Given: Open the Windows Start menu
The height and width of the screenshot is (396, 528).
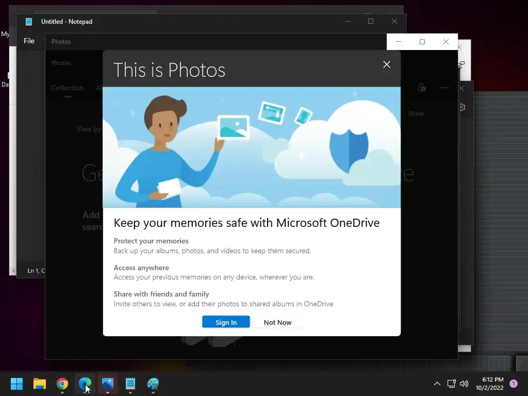Looking at the screenshot, I should click(x=16, y=384).
